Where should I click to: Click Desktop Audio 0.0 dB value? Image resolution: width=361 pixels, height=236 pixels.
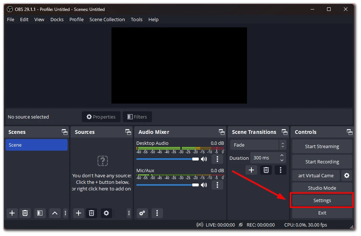tap(217, 143)
